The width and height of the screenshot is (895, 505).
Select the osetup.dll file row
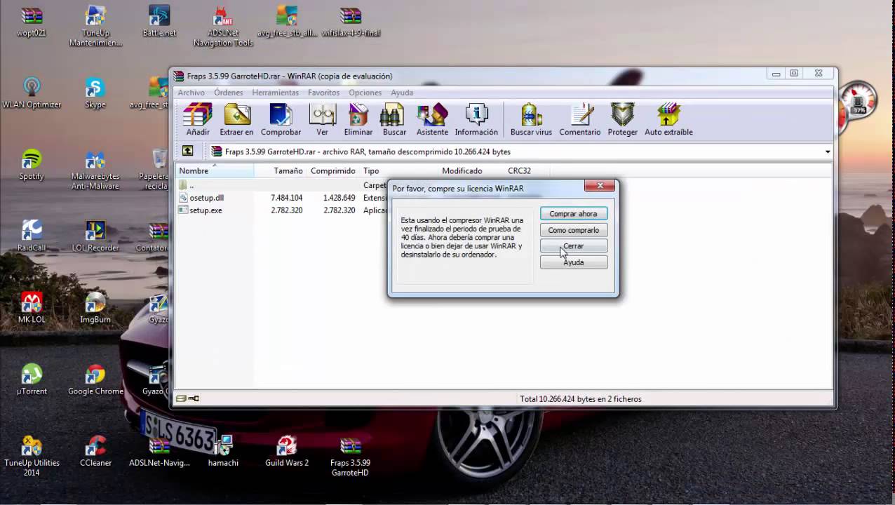[x=283, y=198]
